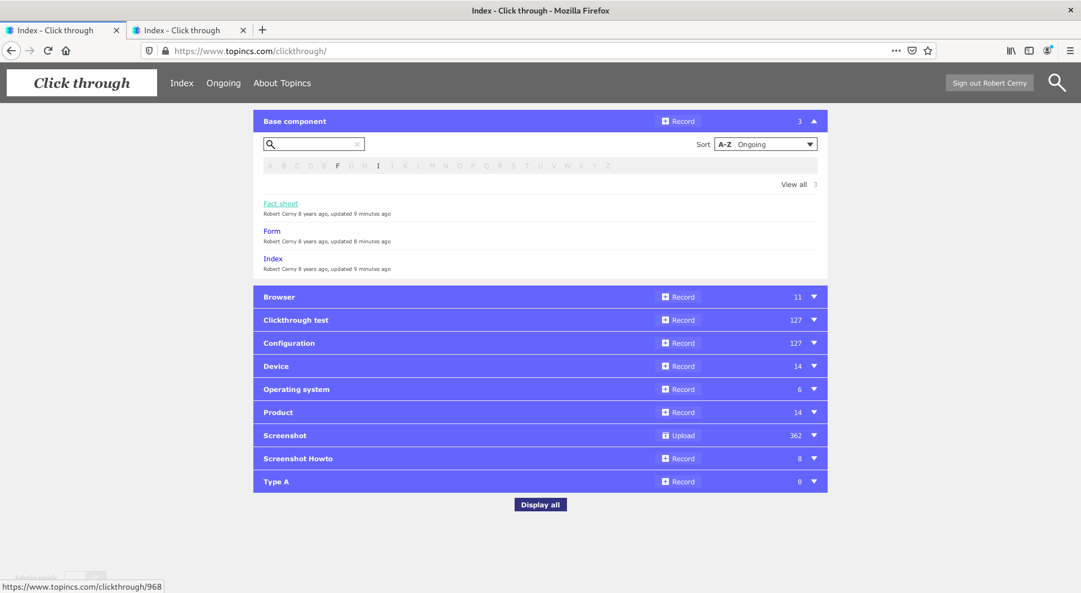Collapse the Base component section
The image size is (1081, 593).
click(x=814, y=122)
